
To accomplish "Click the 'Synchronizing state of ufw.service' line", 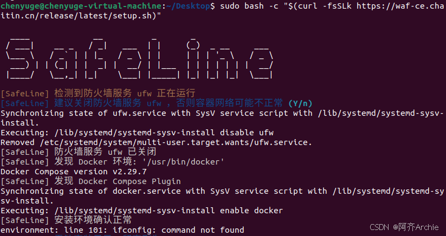I will [x=222, y=118].
